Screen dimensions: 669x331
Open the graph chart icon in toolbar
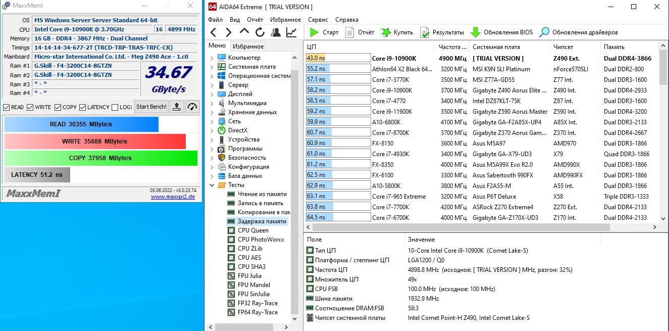click(291, 32)
